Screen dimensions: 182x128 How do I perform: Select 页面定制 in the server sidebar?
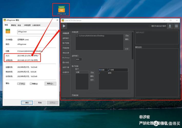coord(66,48)
